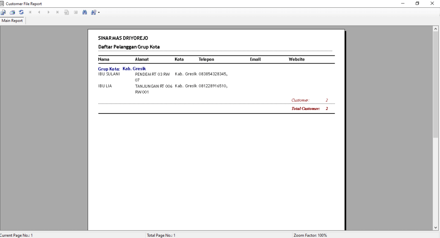This screenshot has width=440, height=238.
Task: Click the scrollbar up arrow
Action: (435, 29)
